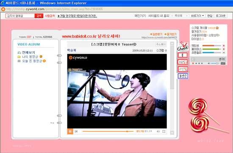
Task: Open the music player LIST button
Action: click(223, 63)
